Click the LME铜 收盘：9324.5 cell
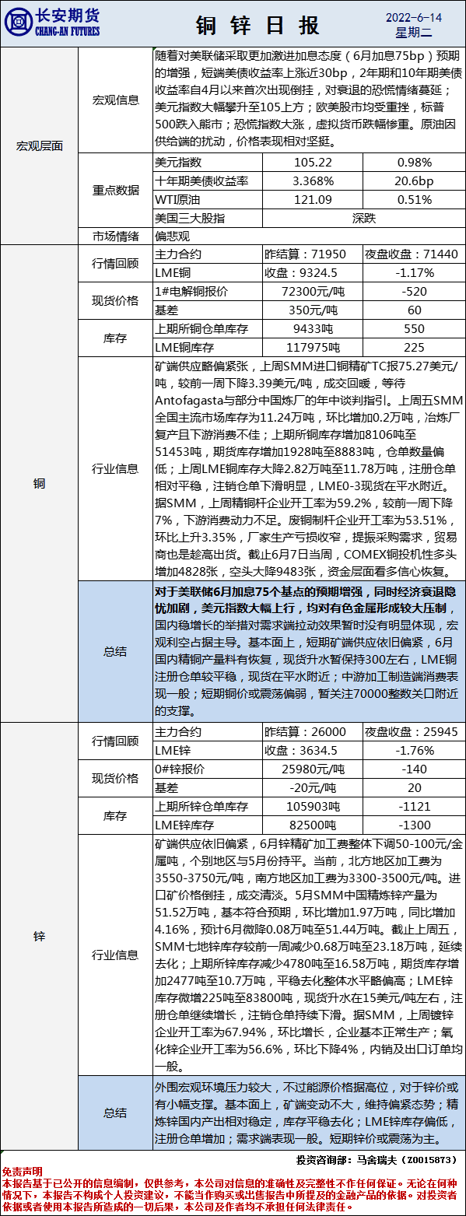466x1216 pixels. [x=312, y=272]
